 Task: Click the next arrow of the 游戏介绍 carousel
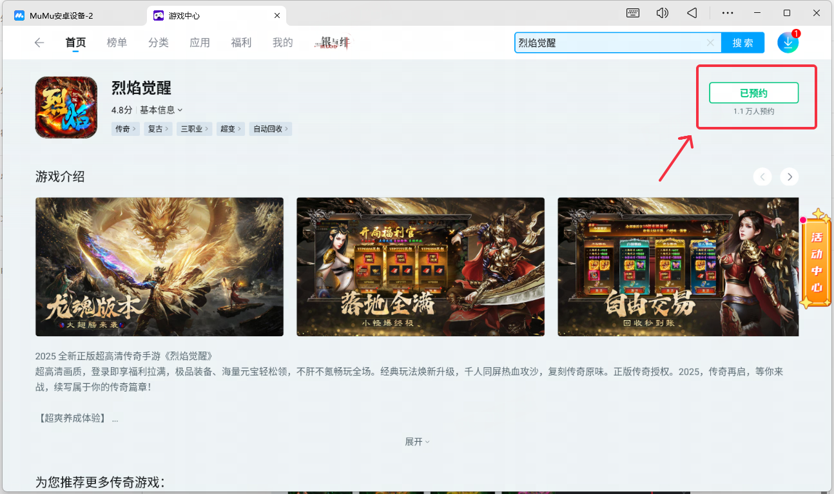pos(789,176)
